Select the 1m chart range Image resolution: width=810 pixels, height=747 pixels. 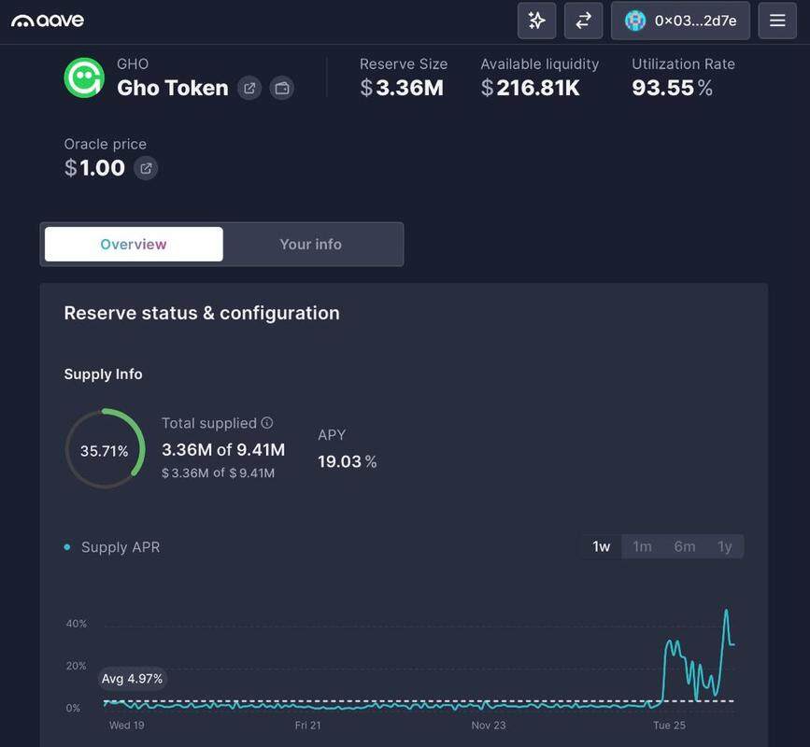(x=643, y=547)
